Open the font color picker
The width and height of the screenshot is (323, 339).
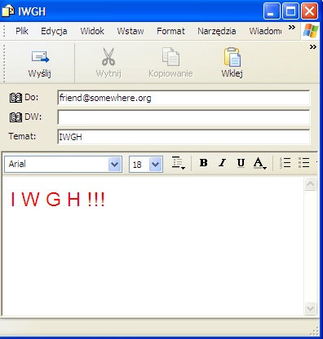260,163
